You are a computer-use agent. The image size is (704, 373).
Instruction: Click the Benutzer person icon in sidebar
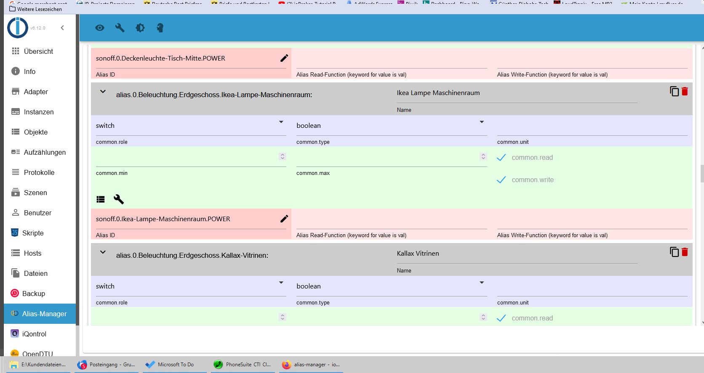[16, 213]
